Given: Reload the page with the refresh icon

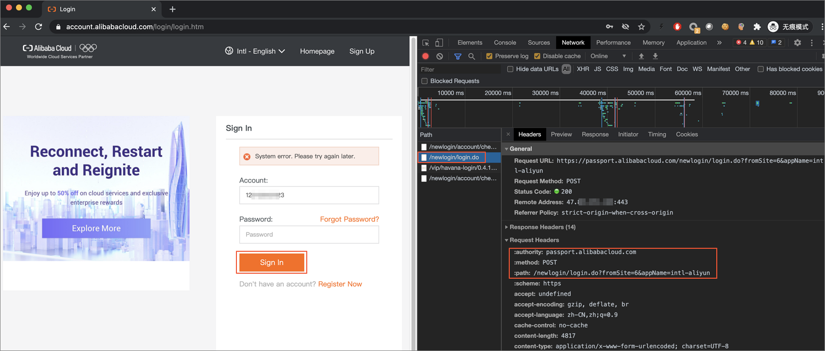Looking at the screenshot, I should tap(38, 27).
